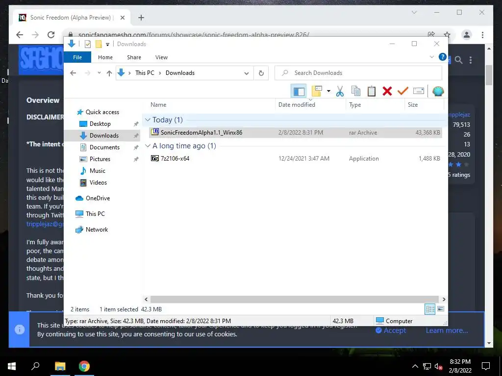Collapse the Today (1) group

[x=148, y=119]
